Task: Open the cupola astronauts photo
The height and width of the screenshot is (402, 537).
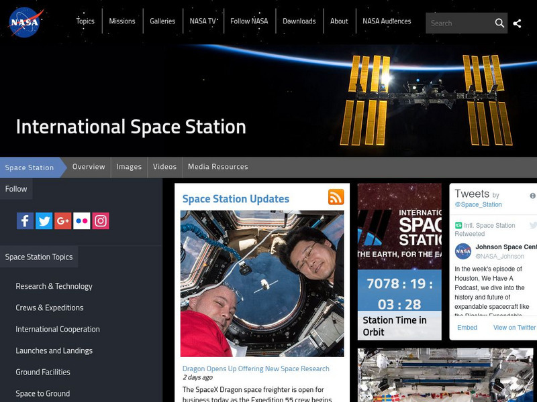Action: pyautogui.click(x=262, y=283)
